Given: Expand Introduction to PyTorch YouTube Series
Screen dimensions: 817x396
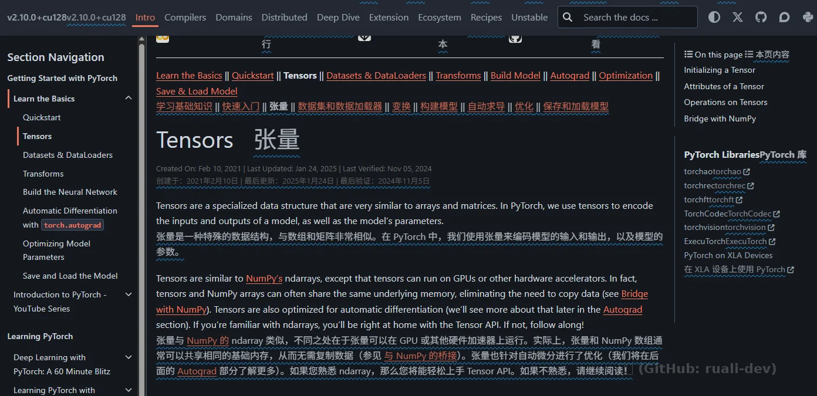Looking at the screenshot, I should [x=129, y=295].
